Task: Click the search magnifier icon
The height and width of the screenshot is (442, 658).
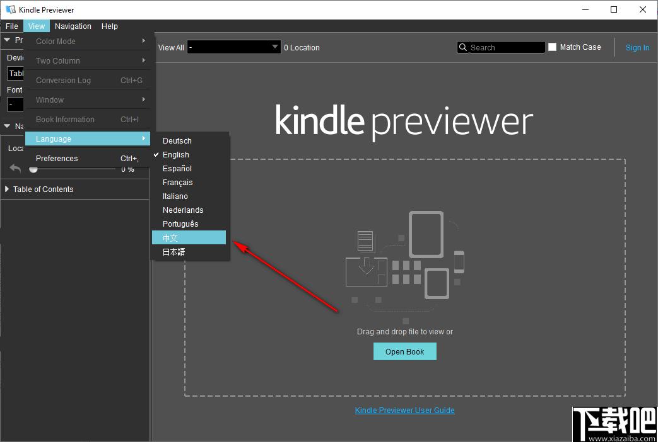Action: pyautogui.click(x=463, y=47)
